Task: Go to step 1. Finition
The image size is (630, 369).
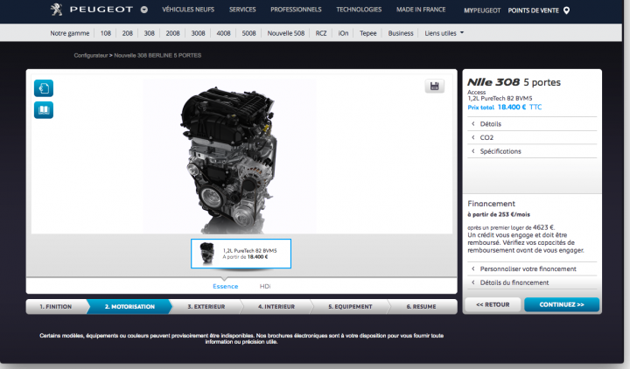Action: pyautogui.click(x=56, y=306)
